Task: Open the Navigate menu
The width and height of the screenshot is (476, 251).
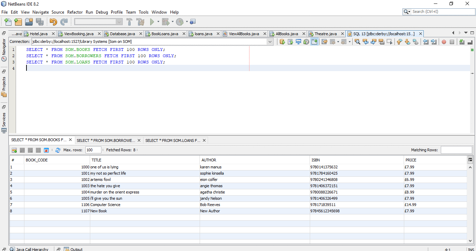Action: (41, 12)
